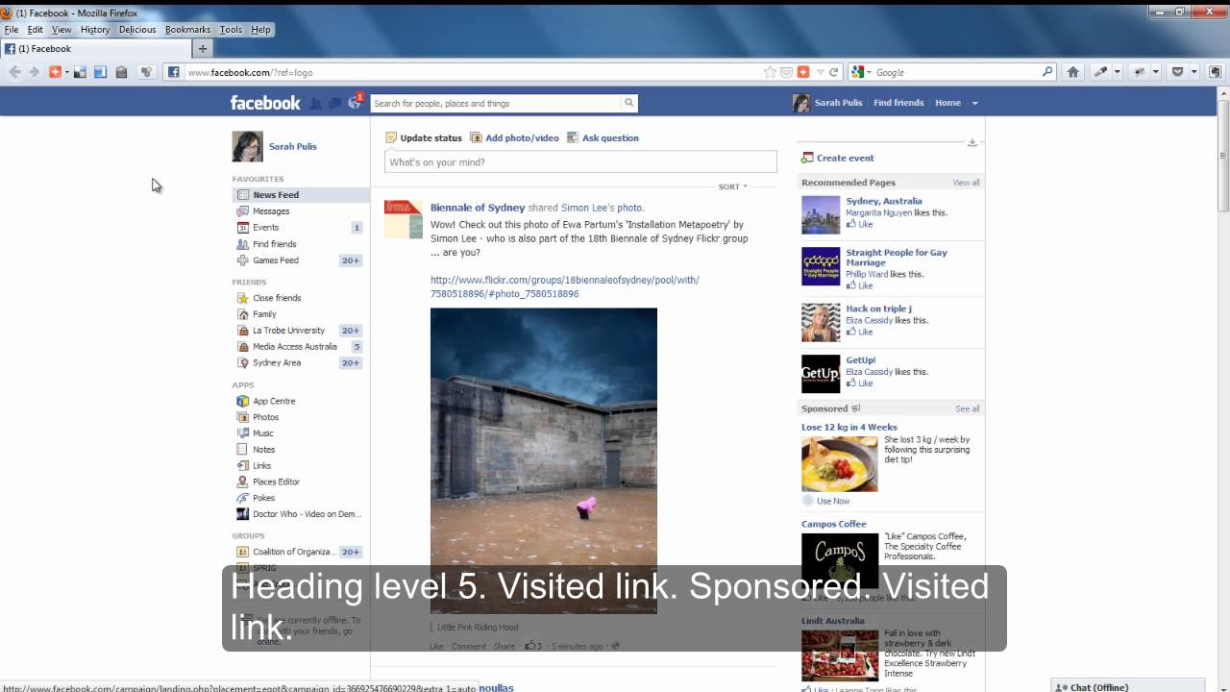This screenshot has width=1230, height=692.
Task: Click the Messages sidebar icon
Action: pos(243,211)
